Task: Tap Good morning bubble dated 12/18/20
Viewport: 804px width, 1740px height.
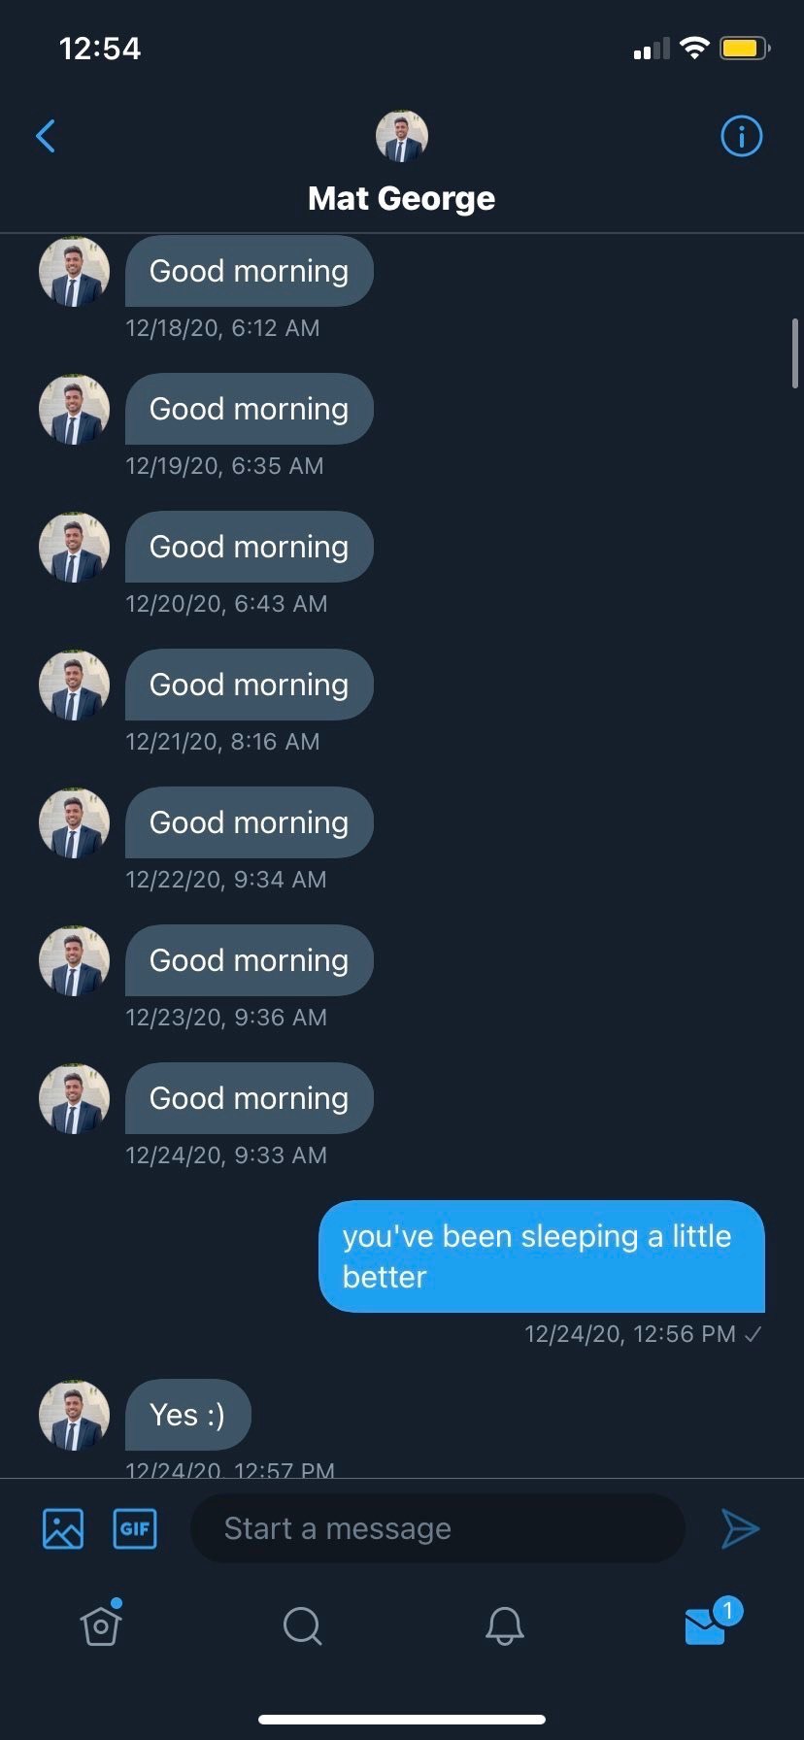Action: (x=249, y=271)
